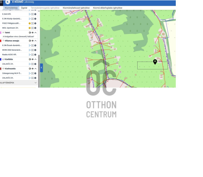Collapse the side panel with blue arrow
203x177 pixels.
(41, 68)
